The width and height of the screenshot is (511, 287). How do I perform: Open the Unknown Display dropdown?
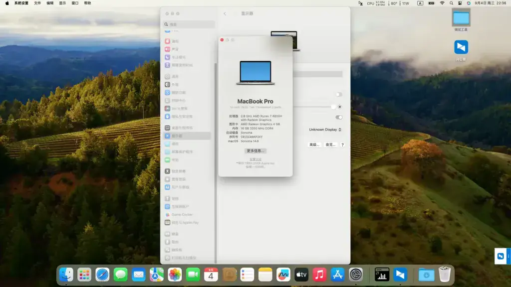tap(325, 130)
